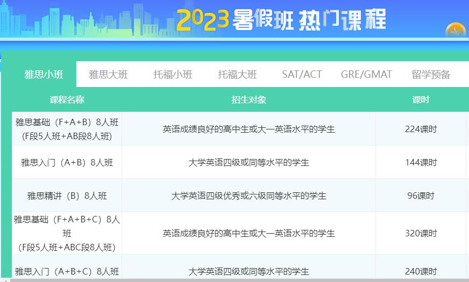Click the 96课时 cell
469x282 pixels.
click(421, 196)
